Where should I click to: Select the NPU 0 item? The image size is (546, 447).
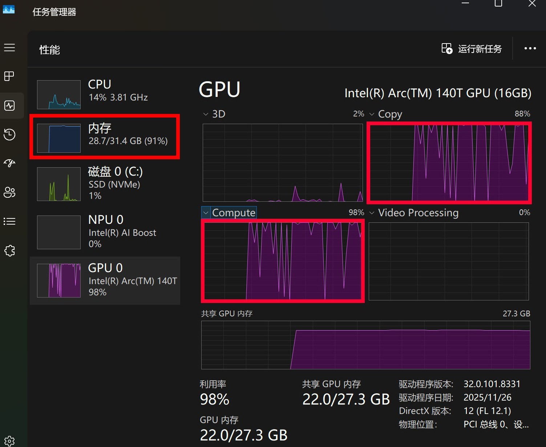tap(105, 232)
